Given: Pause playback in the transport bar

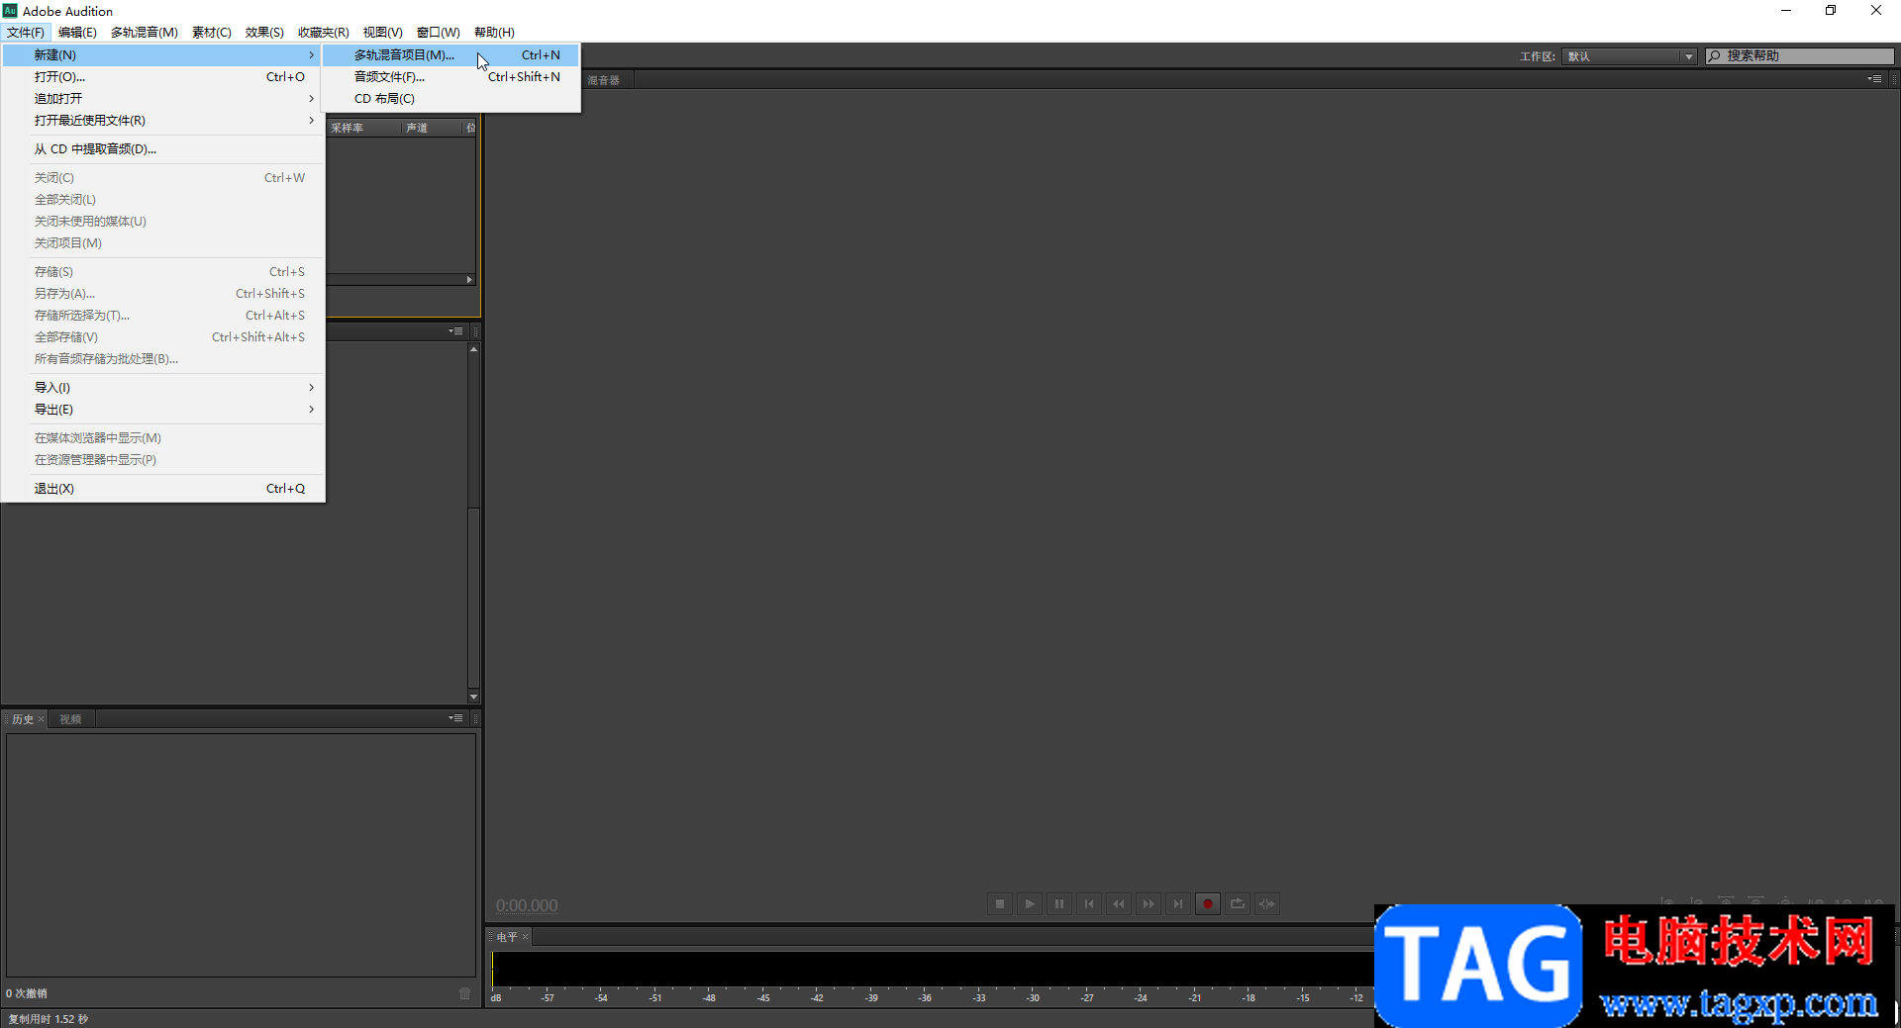Looking at the screenshot, I should (x=1059, y=903).
